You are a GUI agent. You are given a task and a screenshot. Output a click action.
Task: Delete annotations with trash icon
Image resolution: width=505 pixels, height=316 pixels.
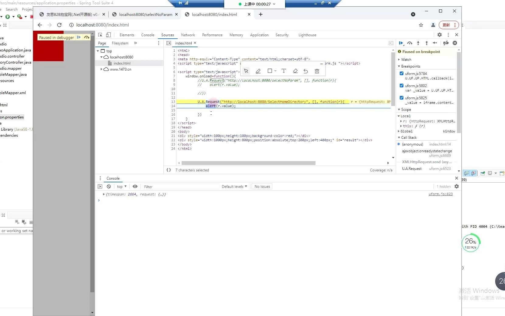coord(317,71)
